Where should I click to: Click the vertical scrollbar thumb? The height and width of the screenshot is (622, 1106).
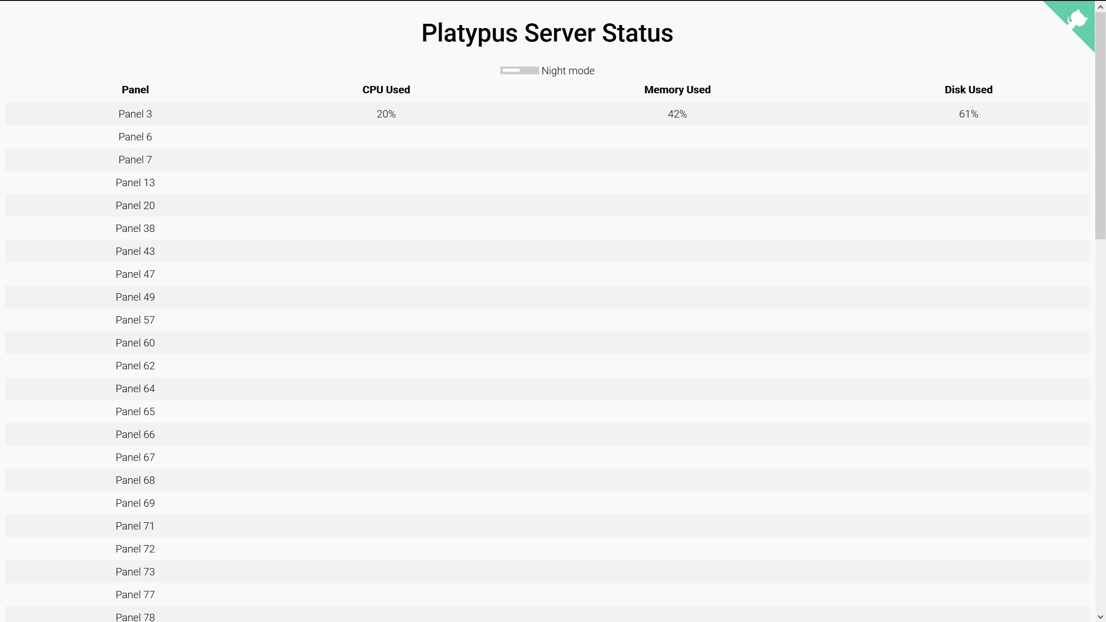click(x=1100, y=125)
